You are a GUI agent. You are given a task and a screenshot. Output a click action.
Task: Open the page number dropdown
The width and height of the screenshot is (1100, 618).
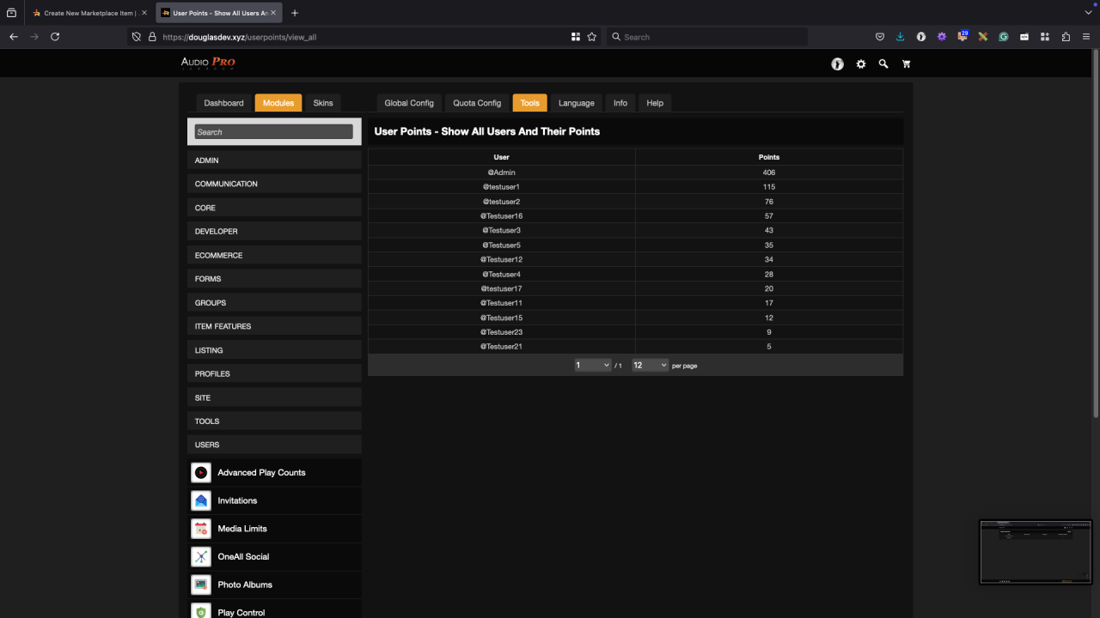point(592,365)
